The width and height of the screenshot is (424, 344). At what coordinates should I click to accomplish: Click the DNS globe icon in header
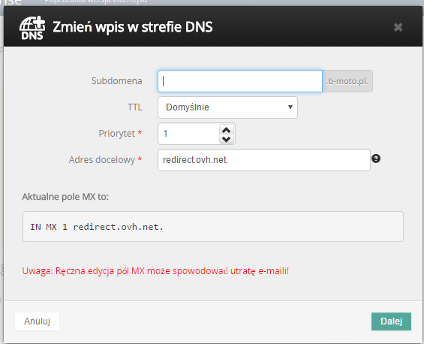[x=32, y=28]
